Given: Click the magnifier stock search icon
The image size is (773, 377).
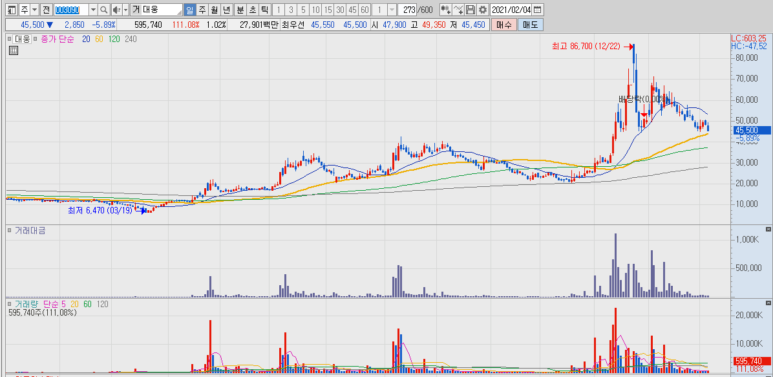Looking at the screenshot, I should tap(103, 9).
